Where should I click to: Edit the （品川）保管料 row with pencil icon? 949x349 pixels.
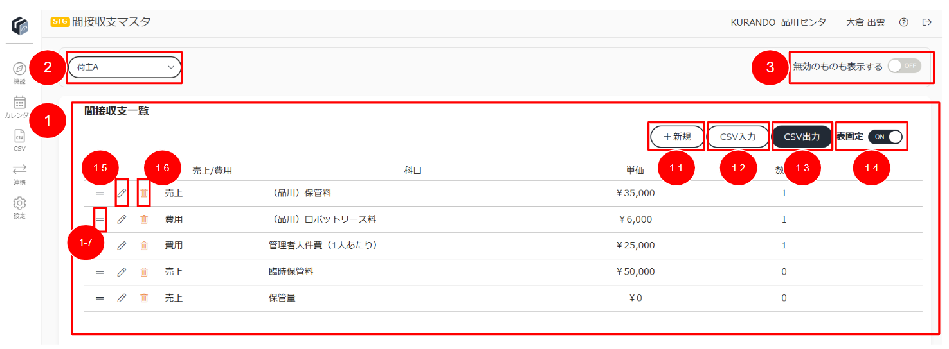(x=122, y=193)
